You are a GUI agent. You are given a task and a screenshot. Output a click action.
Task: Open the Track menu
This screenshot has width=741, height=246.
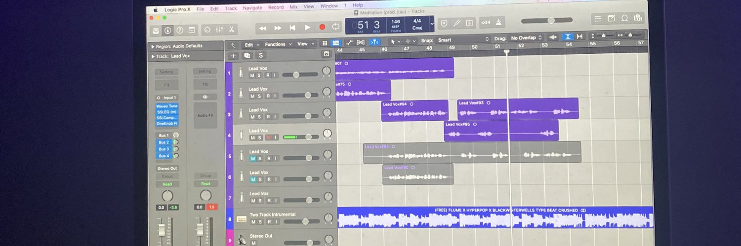click(231, 8)
